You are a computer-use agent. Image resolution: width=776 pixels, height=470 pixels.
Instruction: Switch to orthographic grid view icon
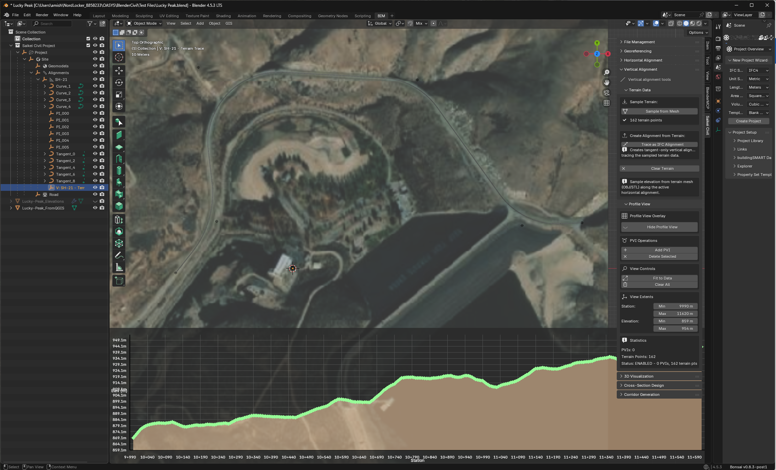coord(607,103)
